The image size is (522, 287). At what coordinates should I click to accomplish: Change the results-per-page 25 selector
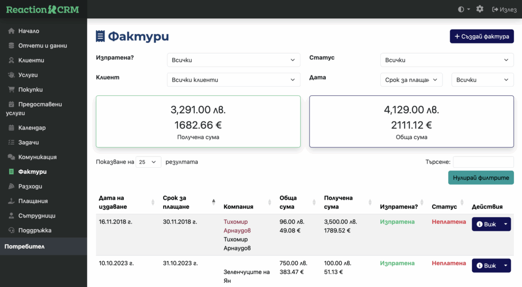tap(148, 162)
